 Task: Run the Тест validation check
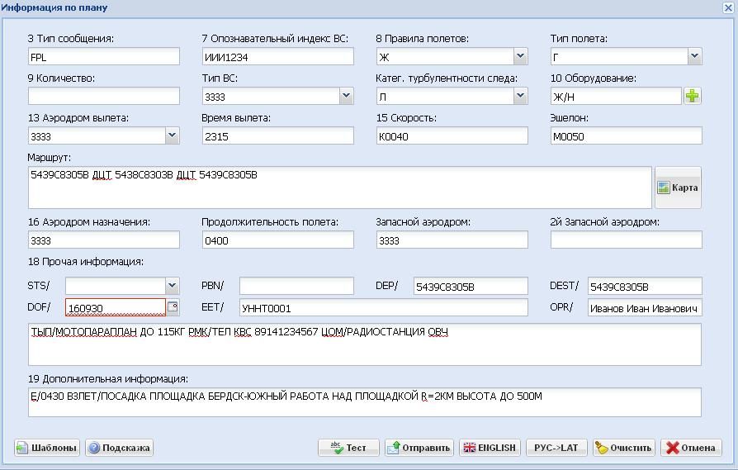click(x=348, y=448)
